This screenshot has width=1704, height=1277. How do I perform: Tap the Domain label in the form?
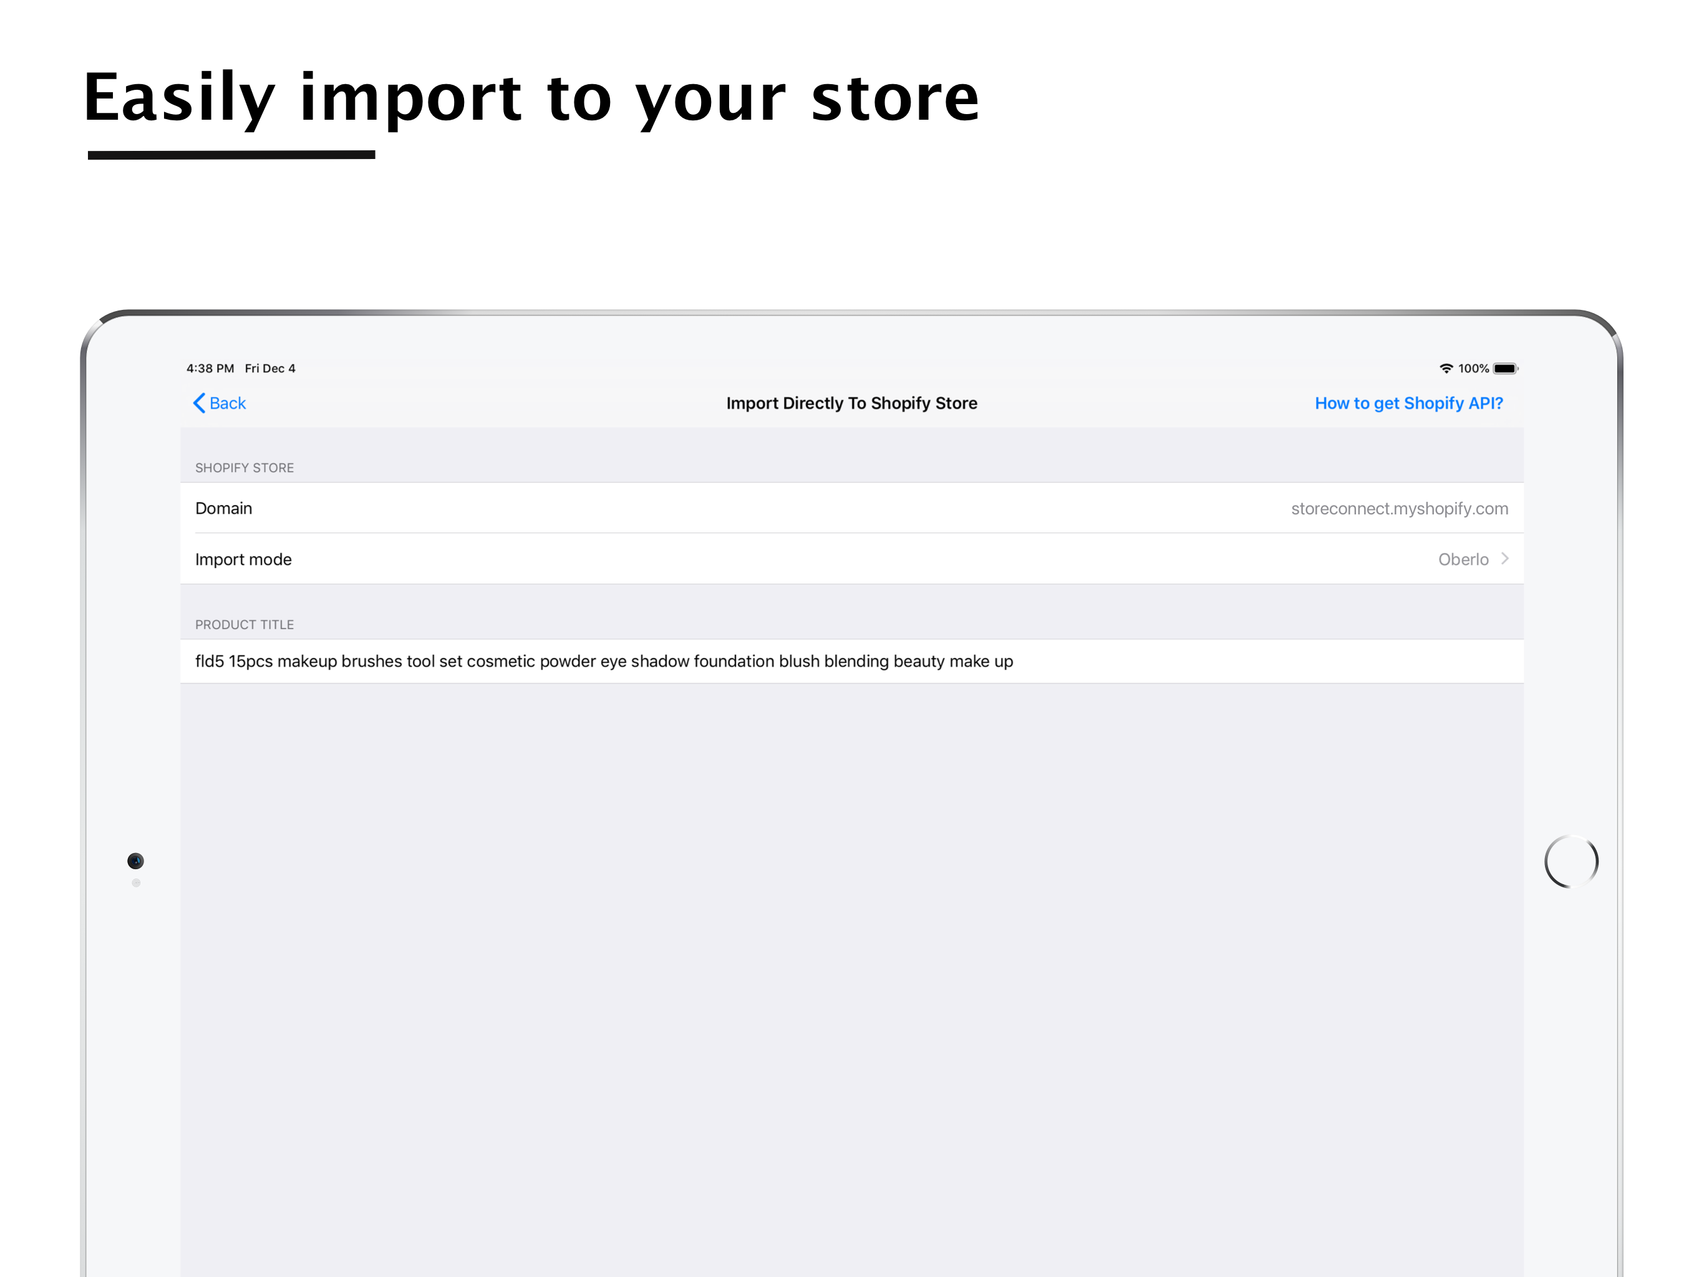pyautogui.click(x=223, y=508)
